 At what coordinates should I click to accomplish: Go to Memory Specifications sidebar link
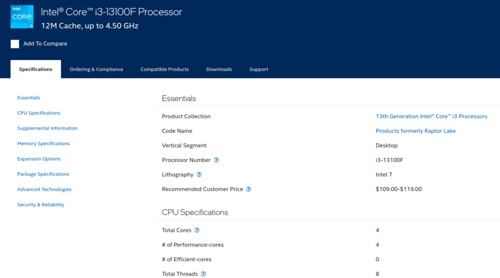[x=43, y=143]
